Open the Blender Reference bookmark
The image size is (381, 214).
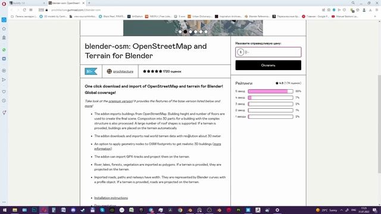point(257,17)
